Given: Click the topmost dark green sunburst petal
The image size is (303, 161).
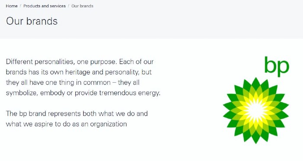Looking at the screenshot, I should point(256,83).
